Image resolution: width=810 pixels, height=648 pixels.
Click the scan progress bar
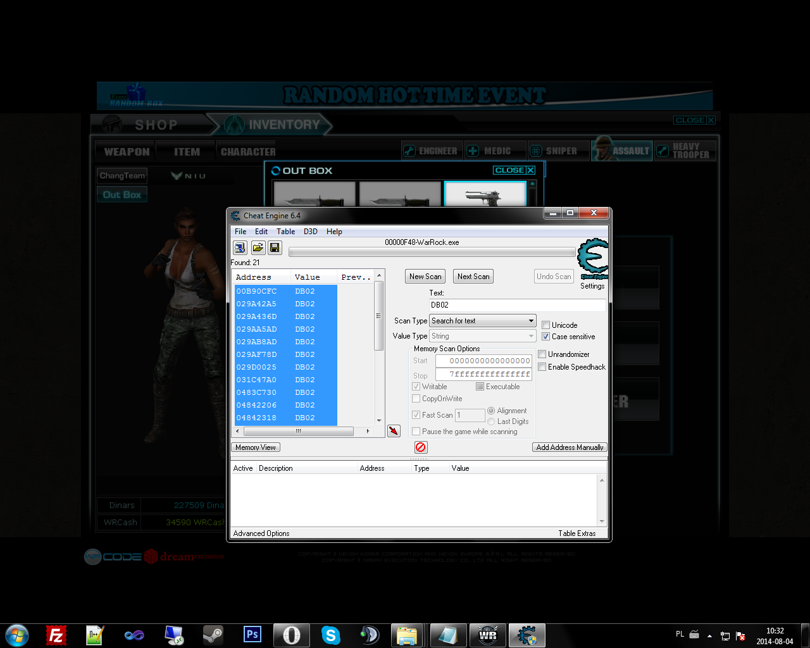tap(432, 252)
